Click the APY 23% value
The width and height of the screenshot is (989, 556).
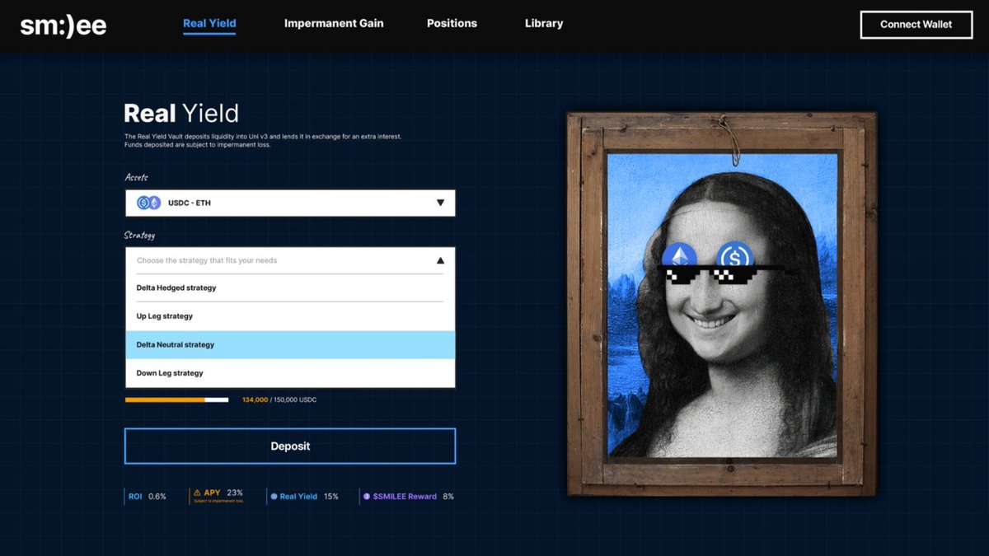pos(235,493)
